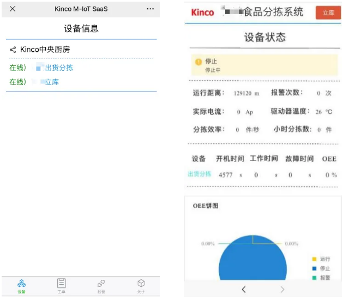343x300 pixels.
Task: Open the 出货分拣 online device
Action: [x=59, y=68]
